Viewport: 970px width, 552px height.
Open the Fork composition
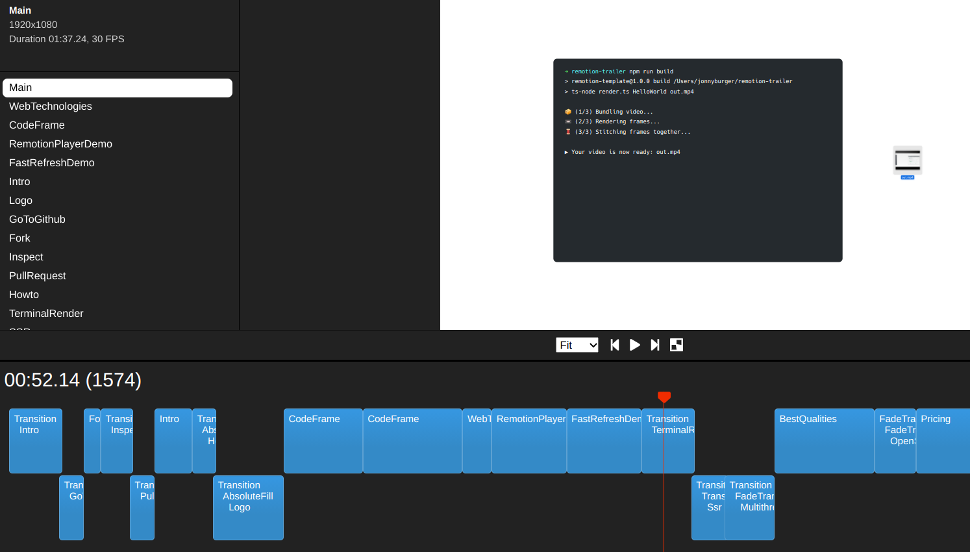point(19,238)
